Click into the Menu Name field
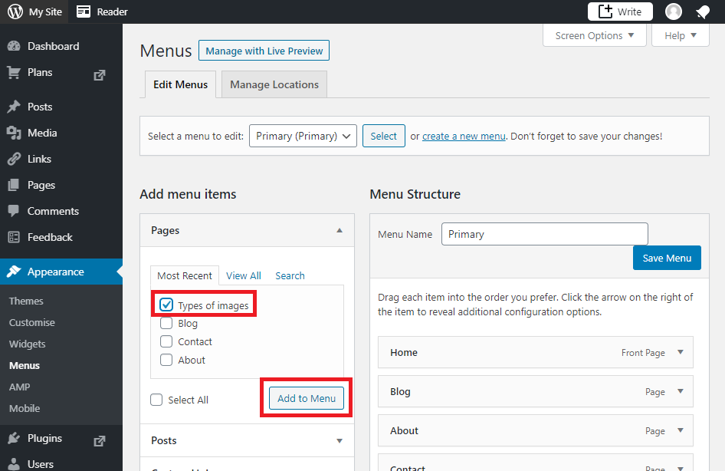Viewport: 725px width, 471px height. pyautogui.click(x=545, y=234)
